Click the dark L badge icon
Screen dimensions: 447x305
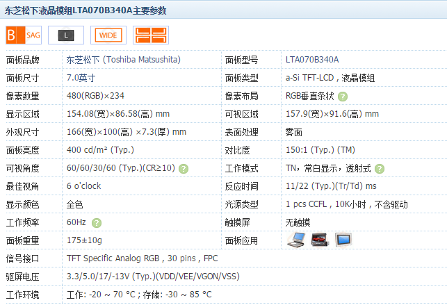pos(66,35)
